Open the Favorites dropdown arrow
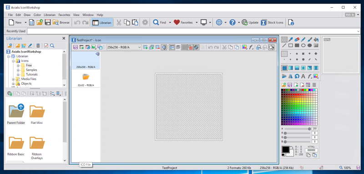The image size is (364, 174). pos(197,22)
